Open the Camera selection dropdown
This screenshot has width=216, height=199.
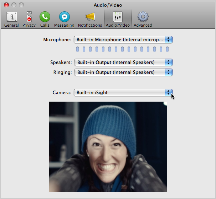click(x=123, y=92)
